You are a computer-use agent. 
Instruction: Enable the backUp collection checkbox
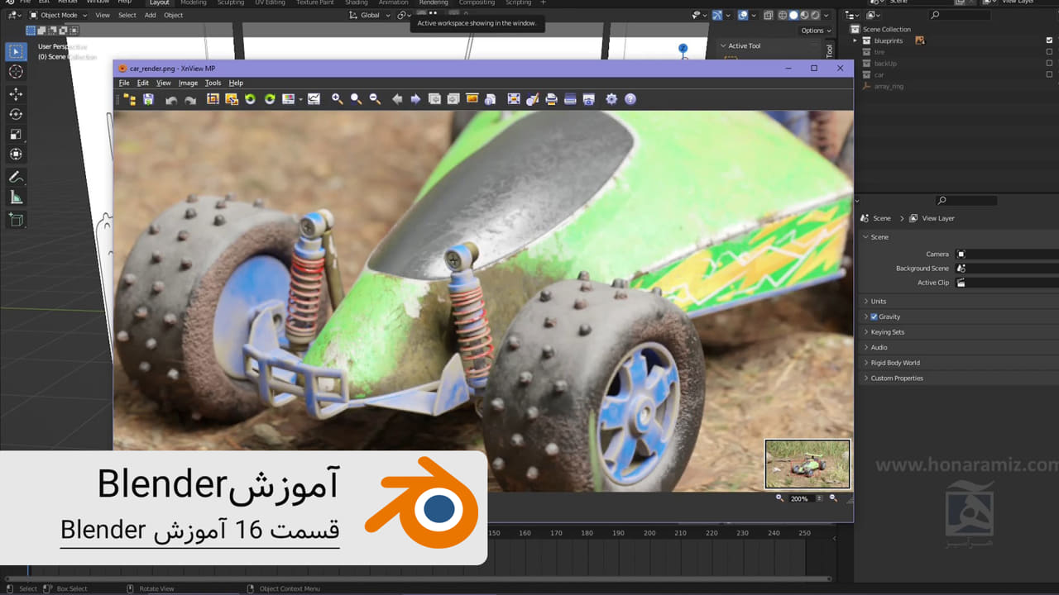tap(1049, 64)
